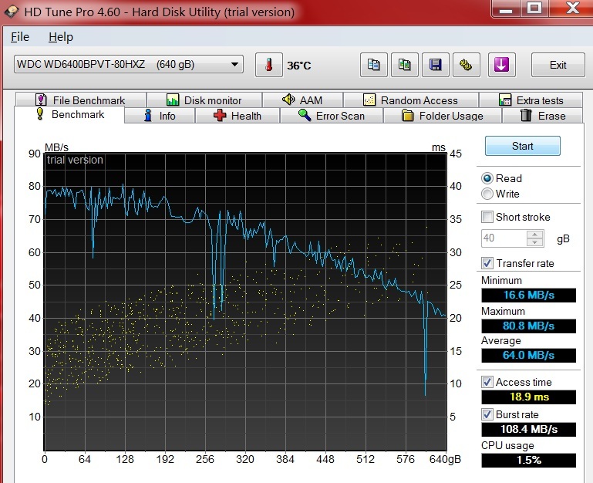Open HD Tune title bar app icon
The image size is (593, 483).
click(12, 12)
